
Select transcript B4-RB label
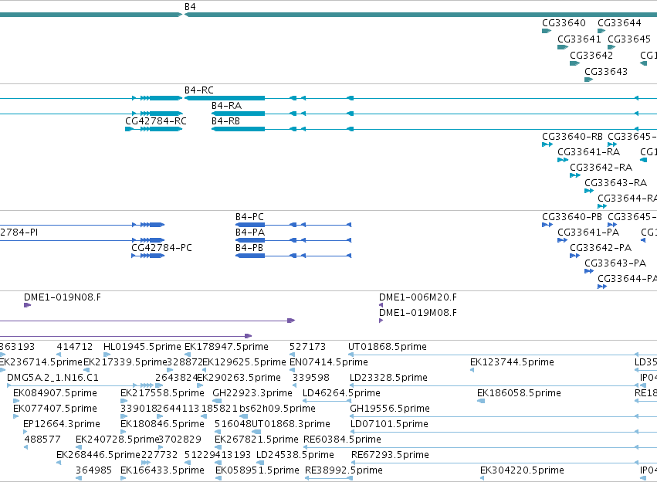pos(226,121)
